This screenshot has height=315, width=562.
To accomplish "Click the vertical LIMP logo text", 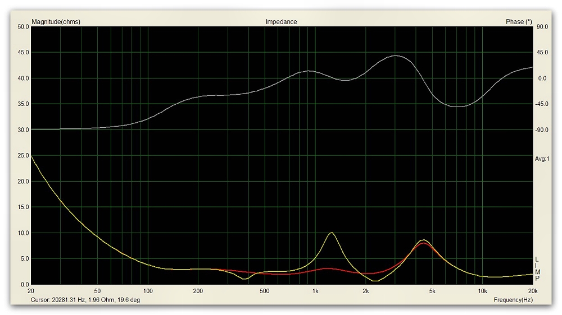I will [x=537, y=268].
